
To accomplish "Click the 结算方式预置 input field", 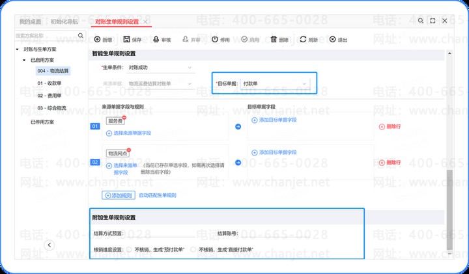I will pyautogui.click(x=160, y=234).
